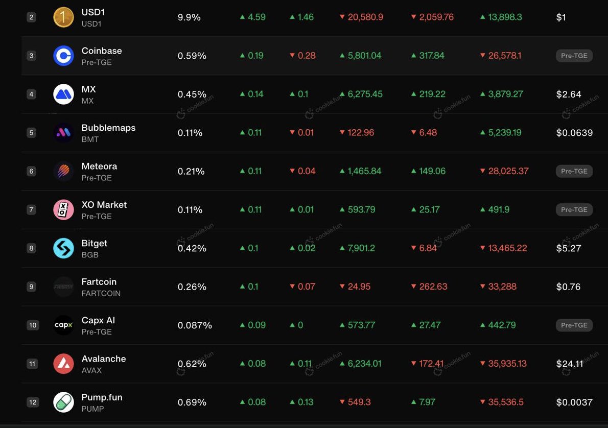
Task: Click the $1 price for USD1
Action: pyautogui.click(x=560, y=17)
